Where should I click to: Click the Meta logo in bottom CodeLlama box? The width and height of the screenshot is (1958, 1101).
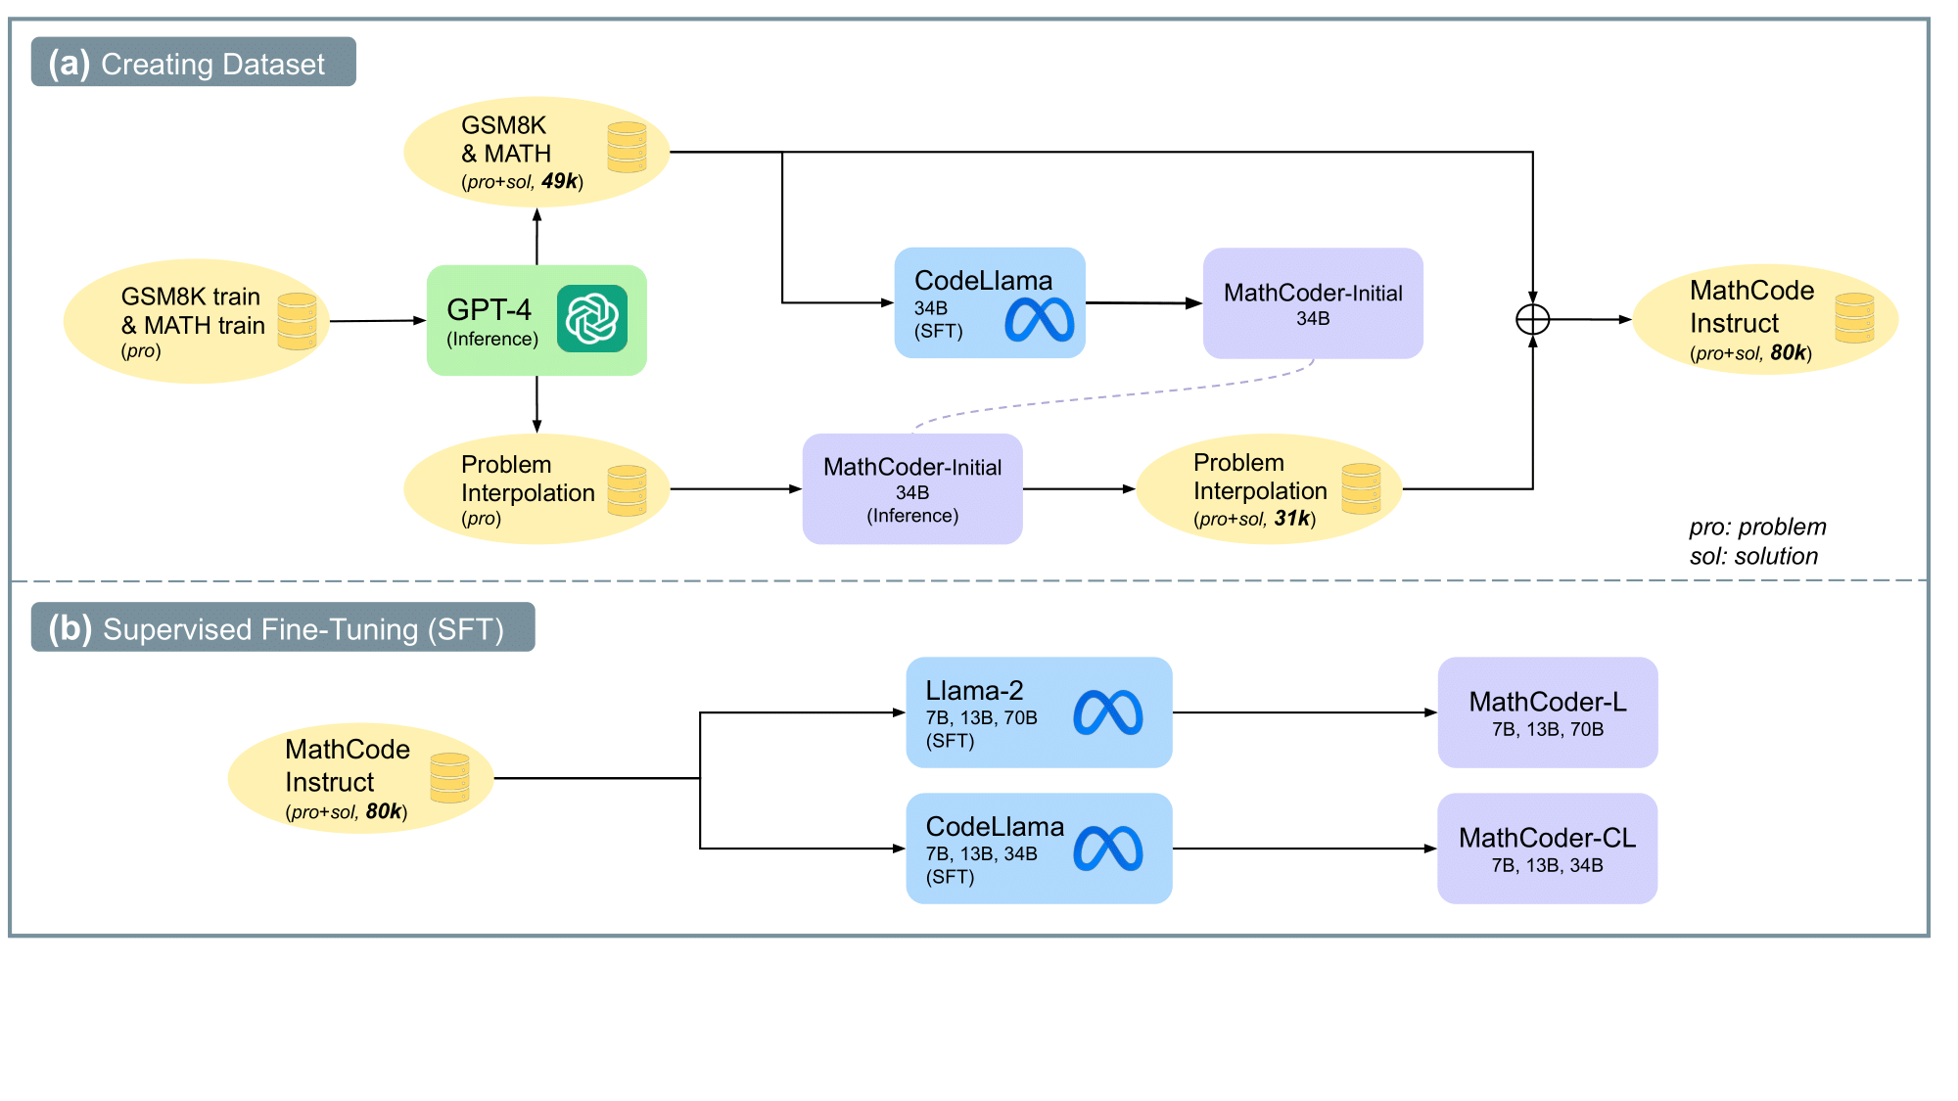point(1107,849)
